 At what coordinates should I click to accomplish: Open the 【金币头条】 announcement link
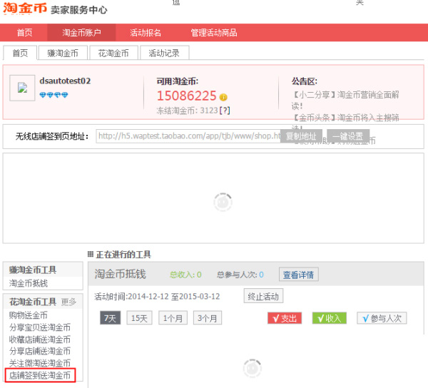(x=345, y=118)
